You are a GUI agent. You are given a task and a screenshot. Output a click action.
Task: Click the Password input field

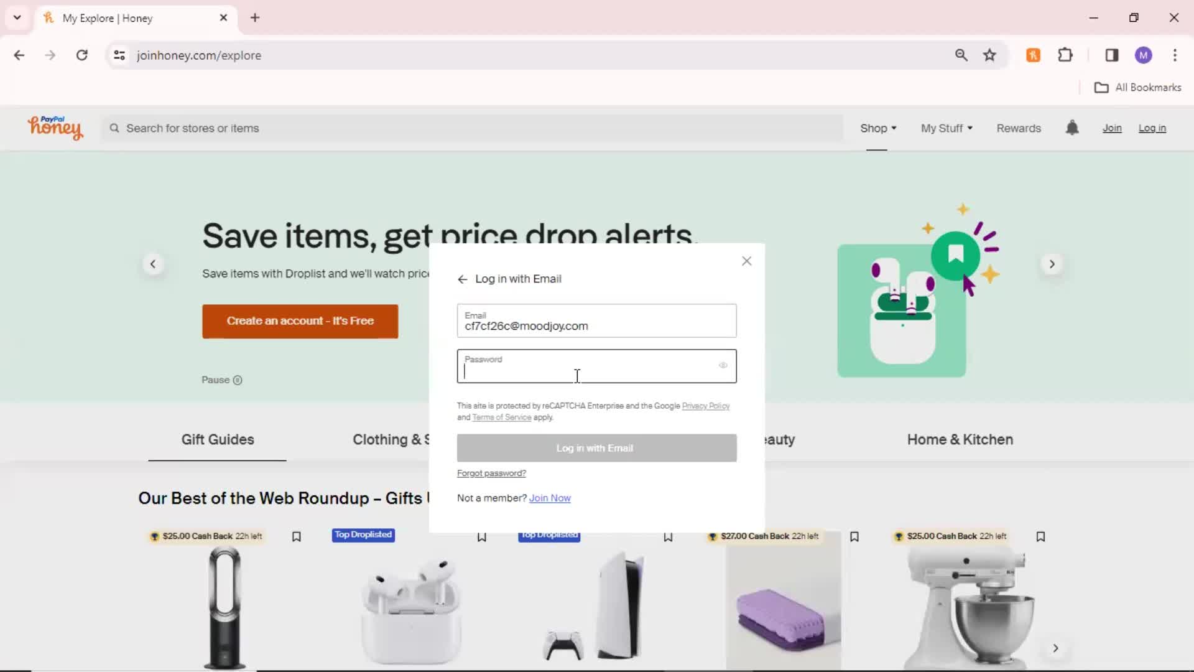point(597,366)
